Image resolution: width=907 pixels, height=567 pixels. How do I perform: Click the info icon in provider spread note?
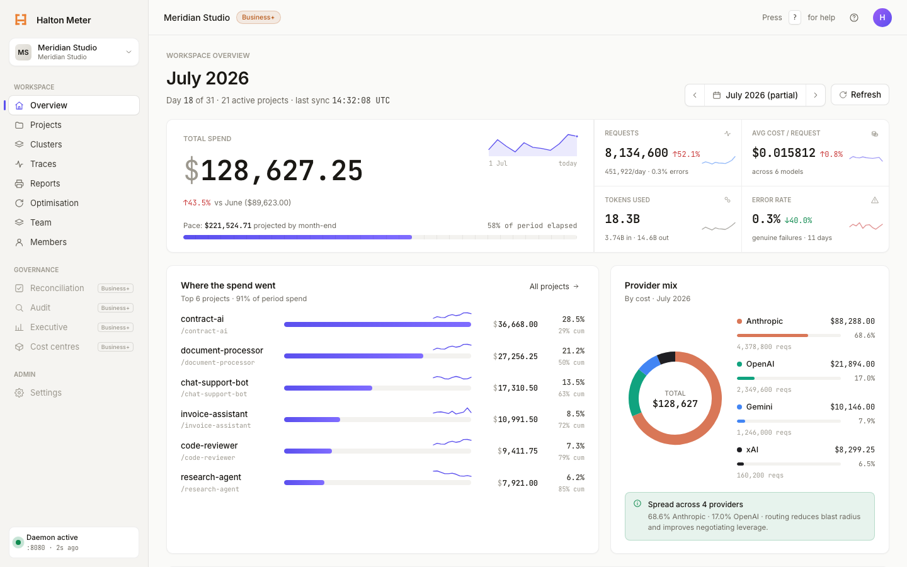pyautogui.click(x=637, y=504)
